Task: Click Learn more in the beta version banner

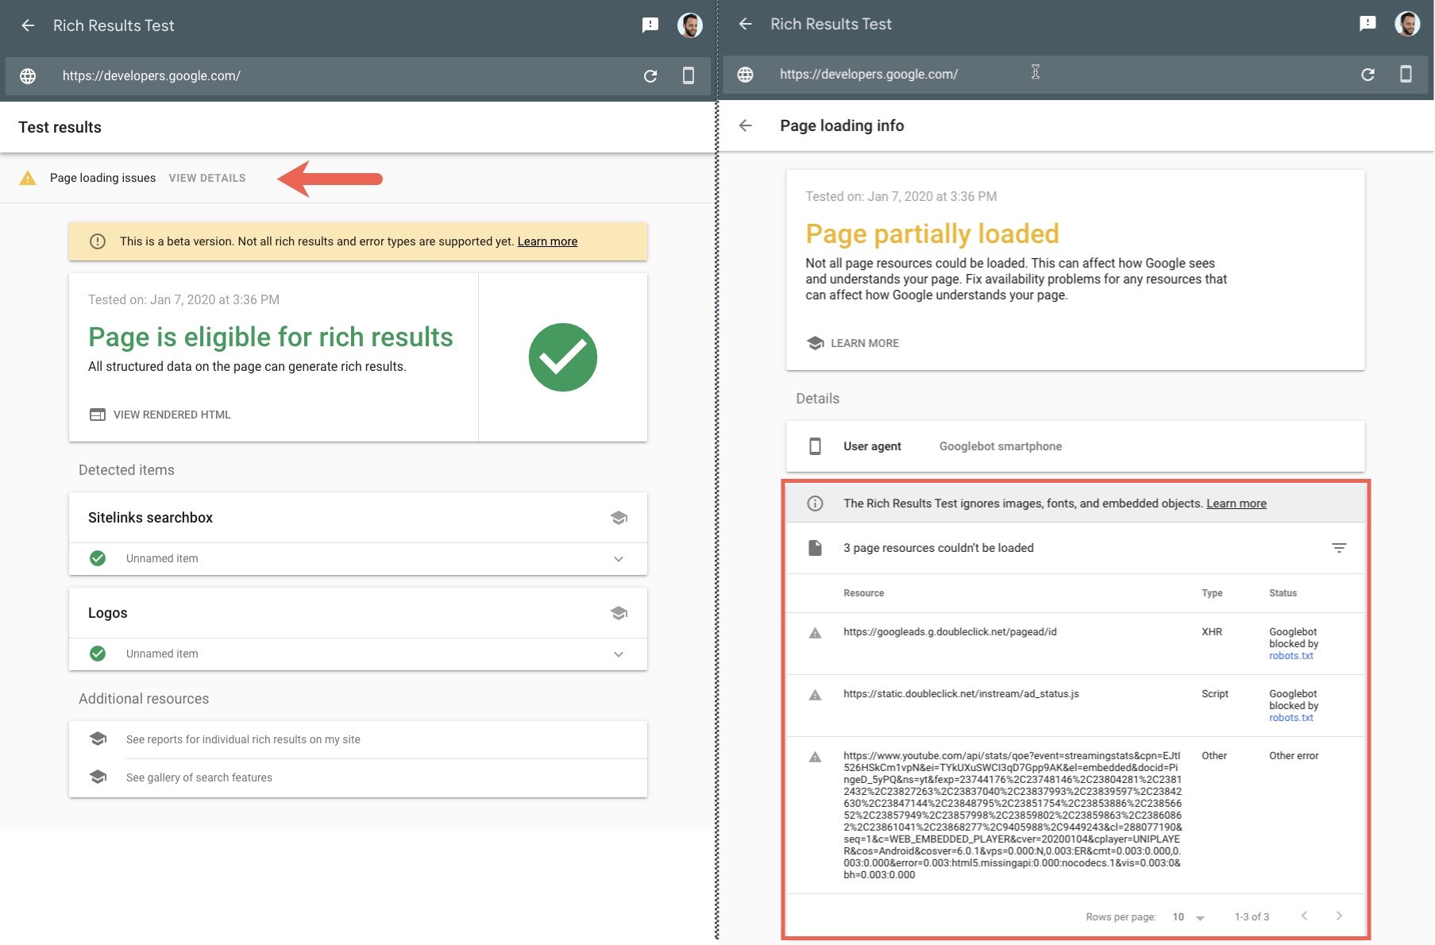Action: click(x=547, y=241)
